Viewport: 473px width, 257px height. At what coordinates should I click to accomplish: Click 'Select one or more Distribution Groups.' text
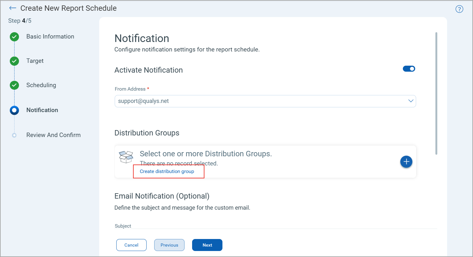(206, 154)
